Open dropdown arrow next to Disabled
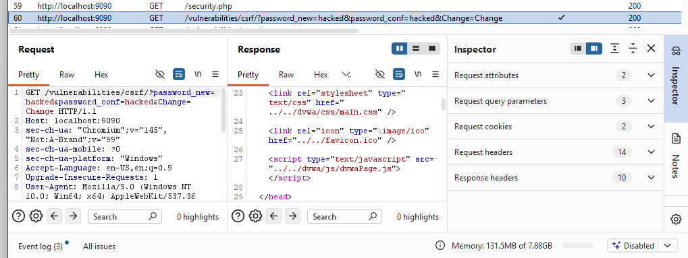Viewport: 688px width, 258px height. [x=667, y=246]
